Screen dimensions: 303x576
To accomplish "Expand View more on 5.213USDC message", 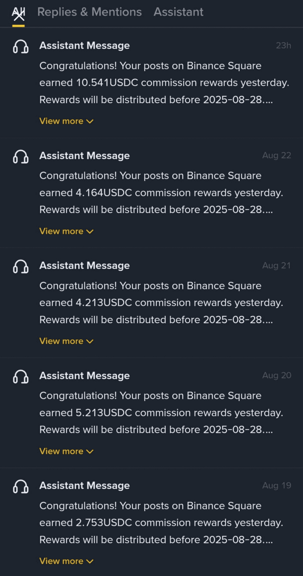I will pyautogui.click(x=66, y=451).
